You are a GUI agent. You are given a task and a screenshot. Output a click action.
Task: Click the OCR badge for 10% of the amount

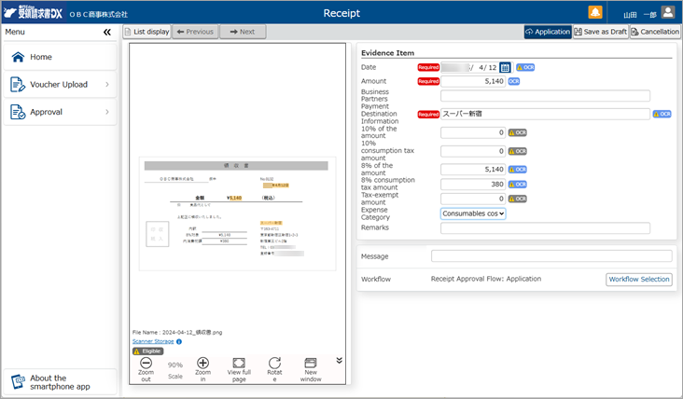pos(518,132)
